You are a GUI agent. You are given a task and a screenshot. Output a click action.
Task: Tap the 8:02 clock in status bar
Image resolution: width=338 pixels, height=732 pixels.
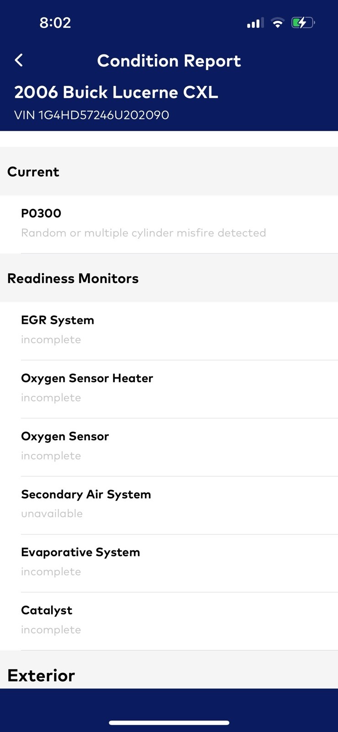pos(55,23)
